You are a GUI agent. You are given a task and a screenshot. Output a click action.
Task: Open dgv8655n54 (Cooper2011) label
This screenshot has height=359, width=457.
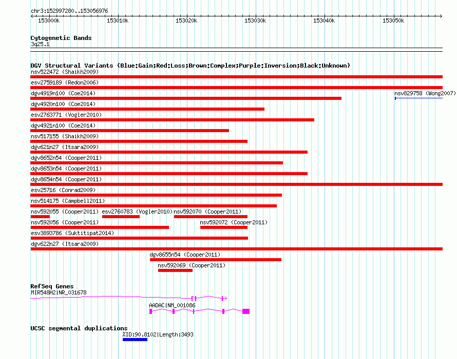point(185,255)
